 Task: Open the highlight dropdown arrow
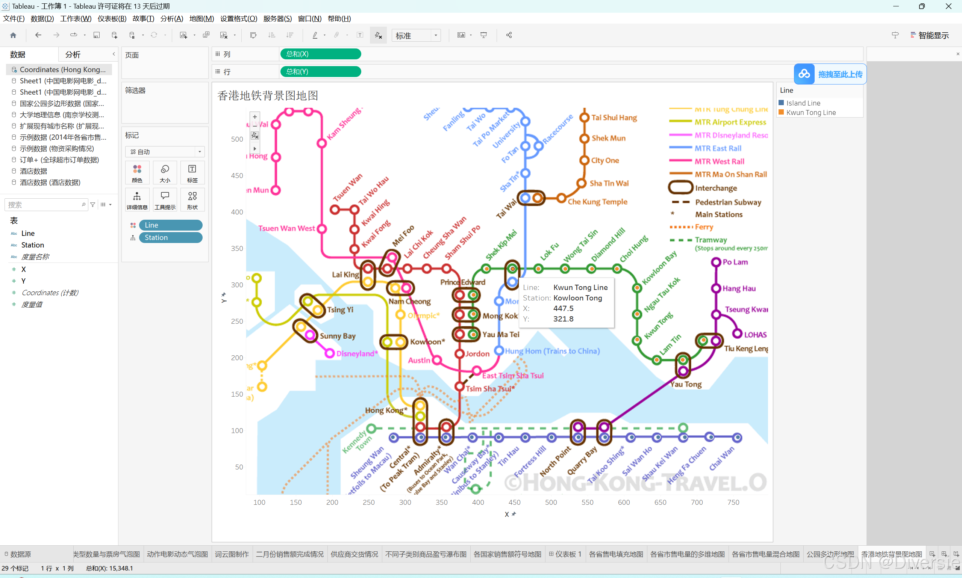(x=325, y=35)
